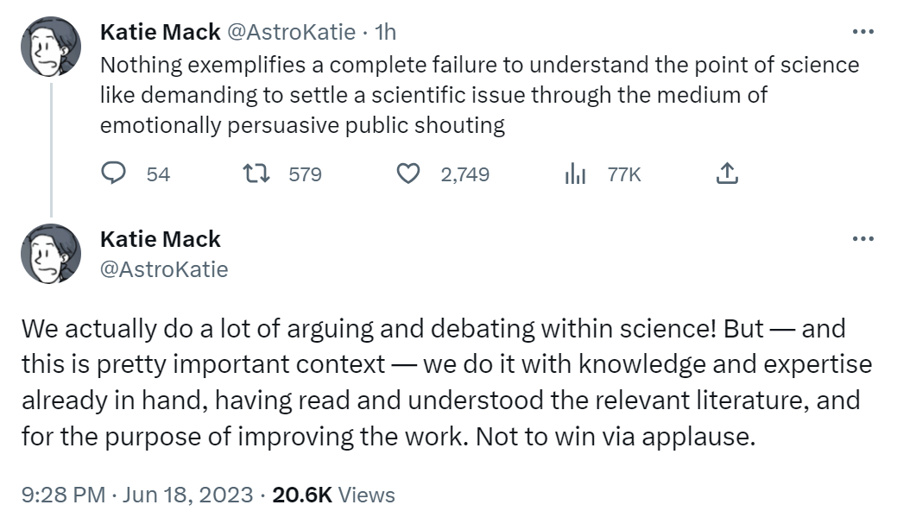Visit @AstroKatie handle below second name

[164, 269]
